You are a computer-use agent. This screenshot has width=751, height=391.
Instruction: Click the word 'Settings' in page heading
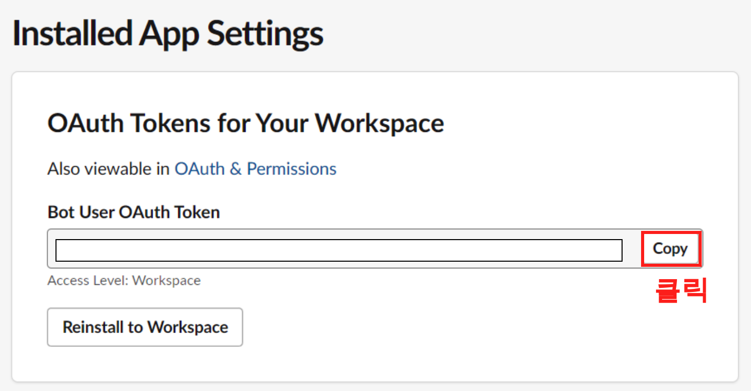[x=265, y=33]
